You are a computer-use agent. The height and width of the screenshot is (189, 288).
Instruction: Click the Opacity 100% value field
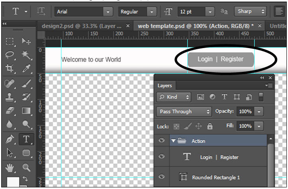pyautogui.click(x=245, y=112)
